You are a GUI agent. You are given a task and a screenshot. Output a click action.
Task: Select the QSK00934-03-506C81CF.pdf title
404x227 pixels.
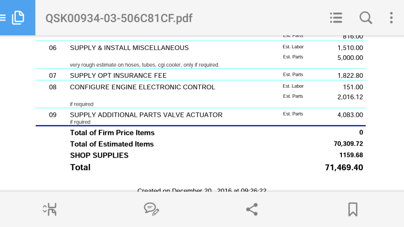[119, 18]
